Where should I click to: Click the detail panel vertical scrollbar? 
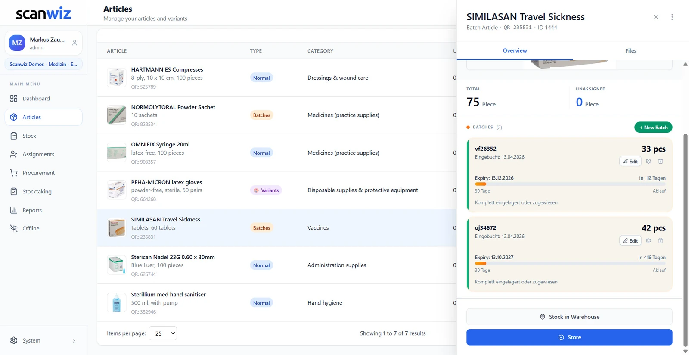[x=686, y=240]
